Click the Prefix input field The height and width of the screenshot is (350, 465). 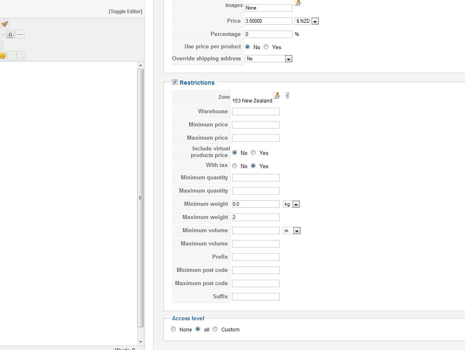[x=256, y=257]
